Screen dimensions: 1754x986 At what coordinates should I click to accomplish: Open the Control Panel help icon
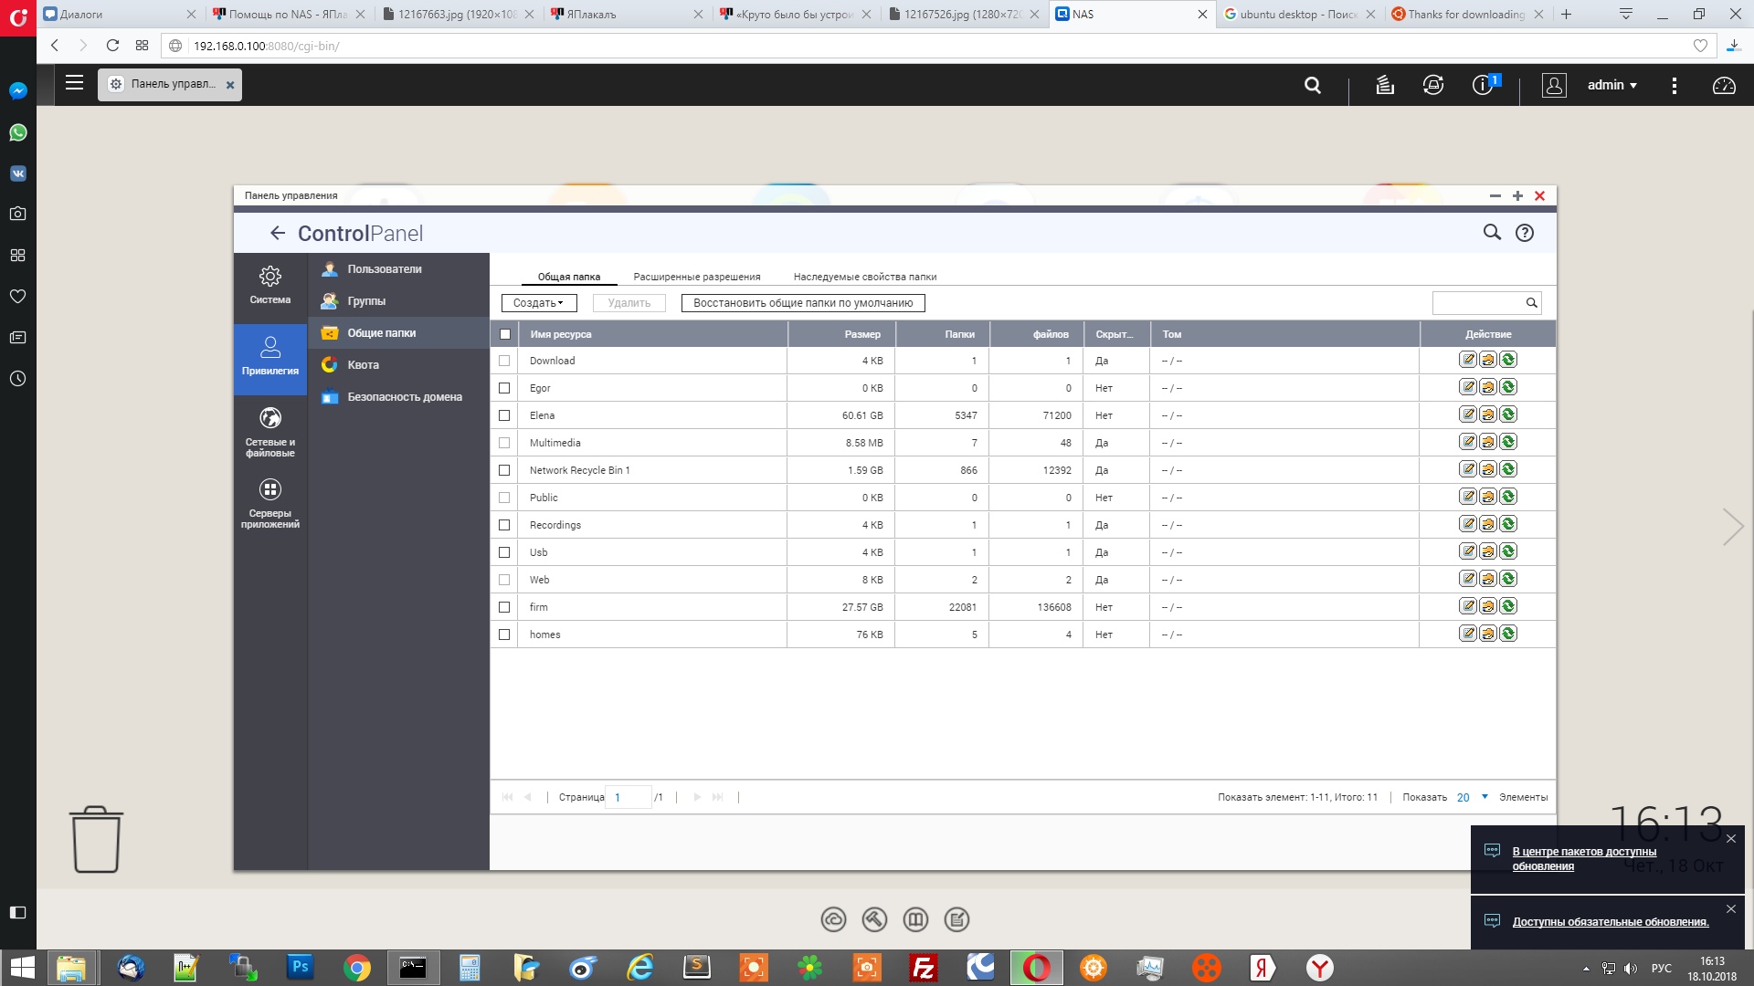coord(1525,233)
